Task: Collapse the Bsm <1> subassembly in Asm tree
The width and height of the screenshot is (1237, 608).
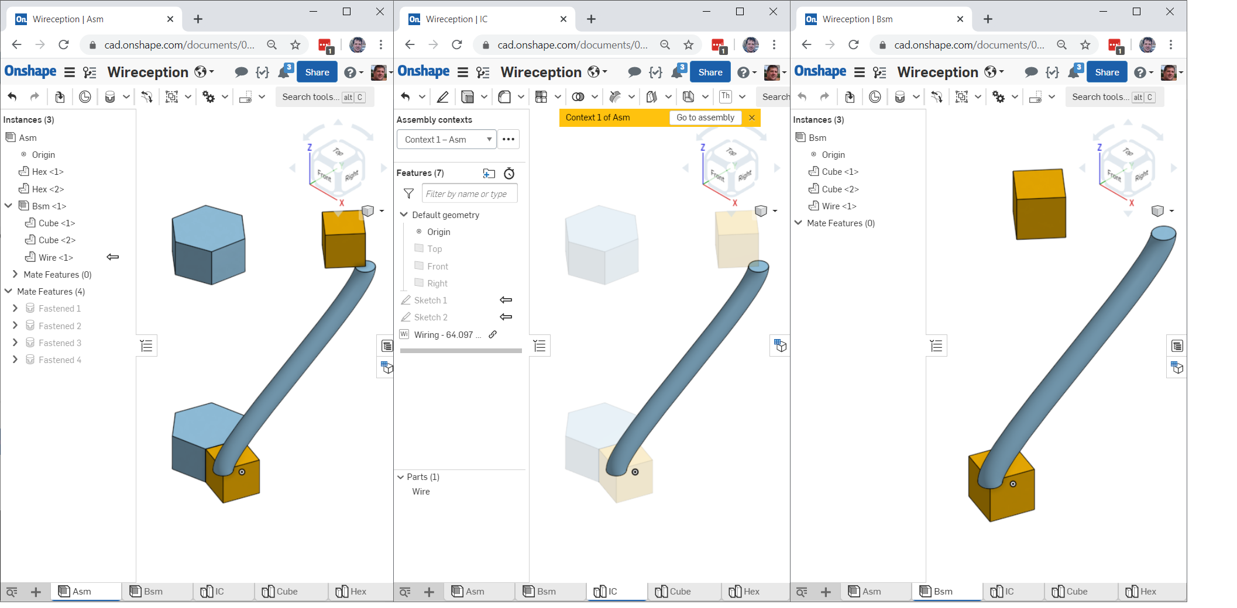Action: (8, 206)
